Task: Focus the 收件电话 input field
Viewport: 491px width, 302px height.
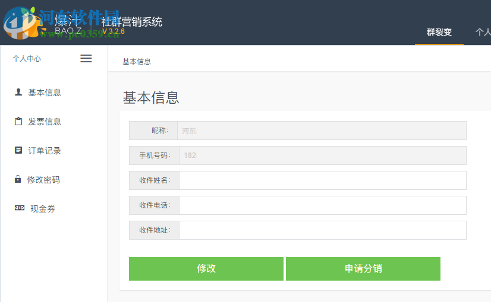Action: [323, 205]
